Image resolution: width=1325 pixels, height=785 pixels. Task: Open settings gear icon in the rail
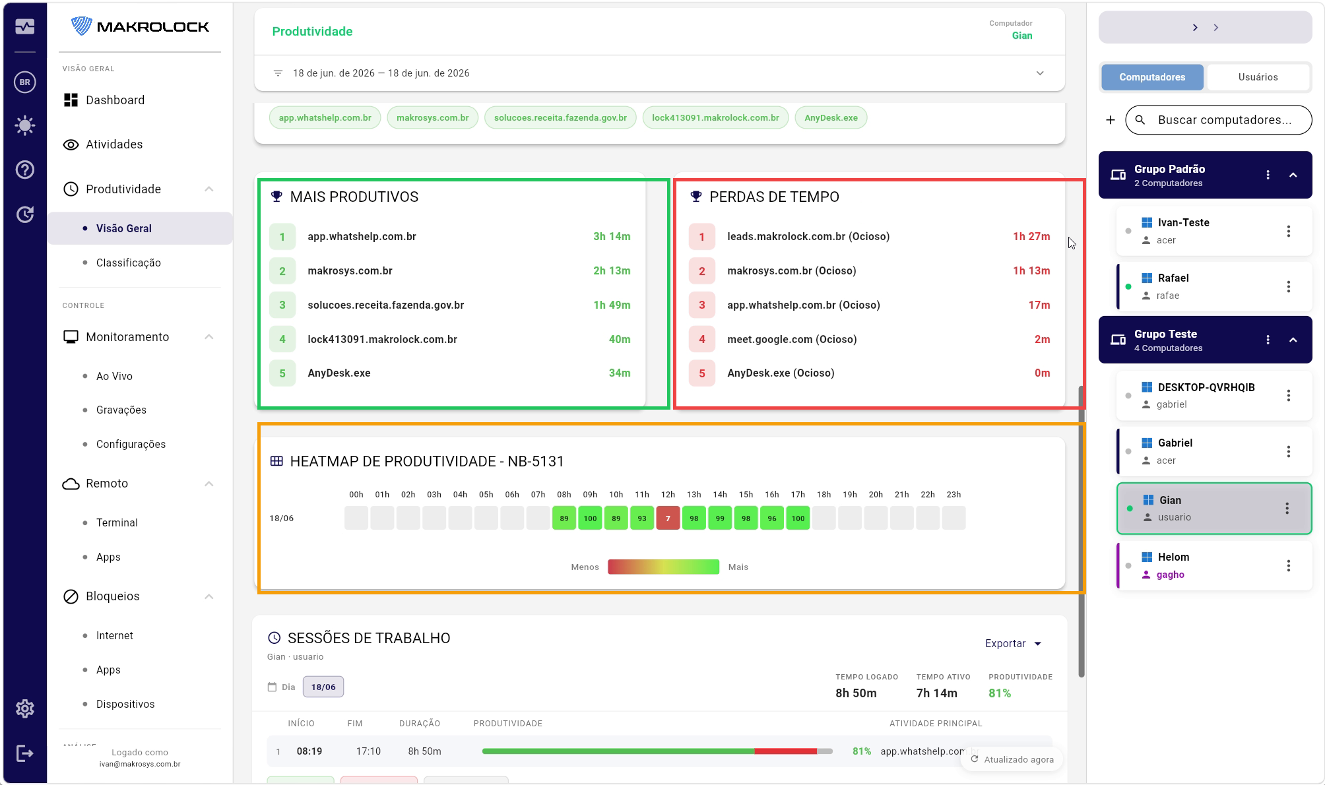pos(25,708)
